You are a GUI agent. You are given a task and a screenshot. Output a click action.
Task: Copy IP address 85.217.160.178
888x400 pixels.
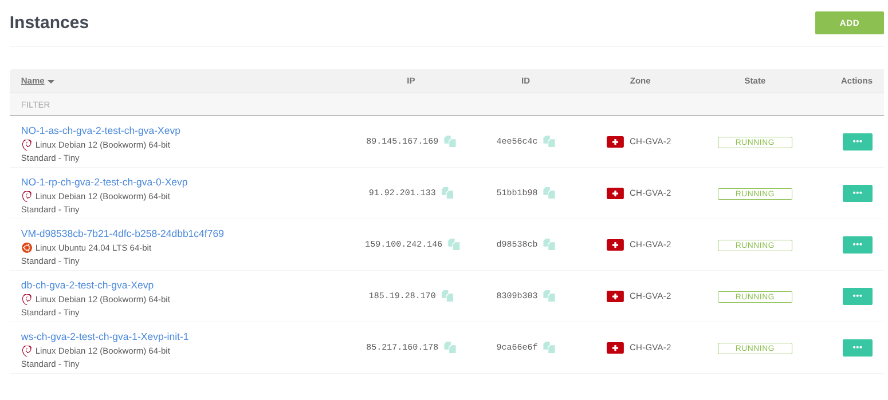pyautogui.click(x=450, y=347)
